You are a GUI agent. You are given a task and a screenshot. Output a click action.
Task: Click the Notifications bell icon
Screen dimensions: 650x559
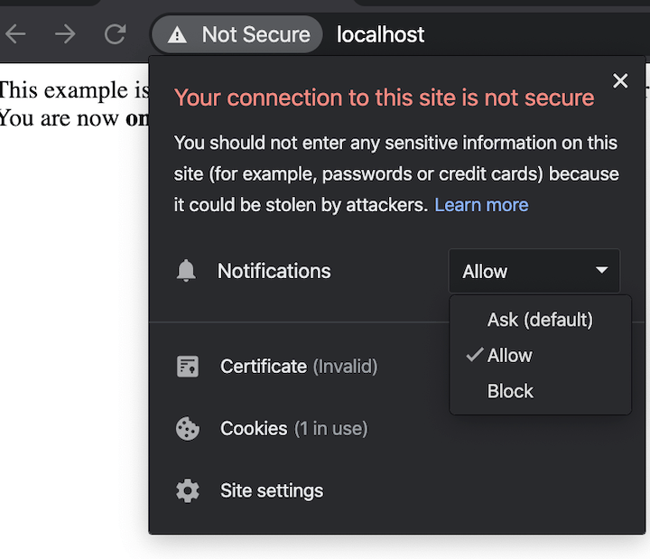pos(186,271)
